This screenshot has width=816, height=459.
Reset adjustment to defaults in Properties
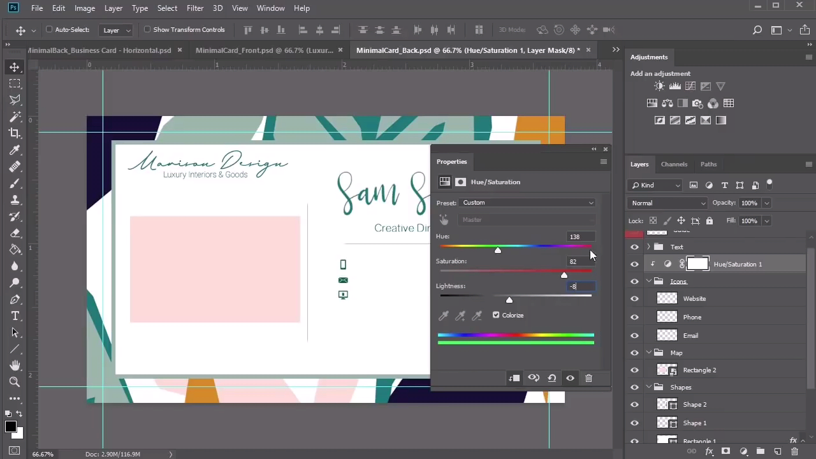pos(552,378)
